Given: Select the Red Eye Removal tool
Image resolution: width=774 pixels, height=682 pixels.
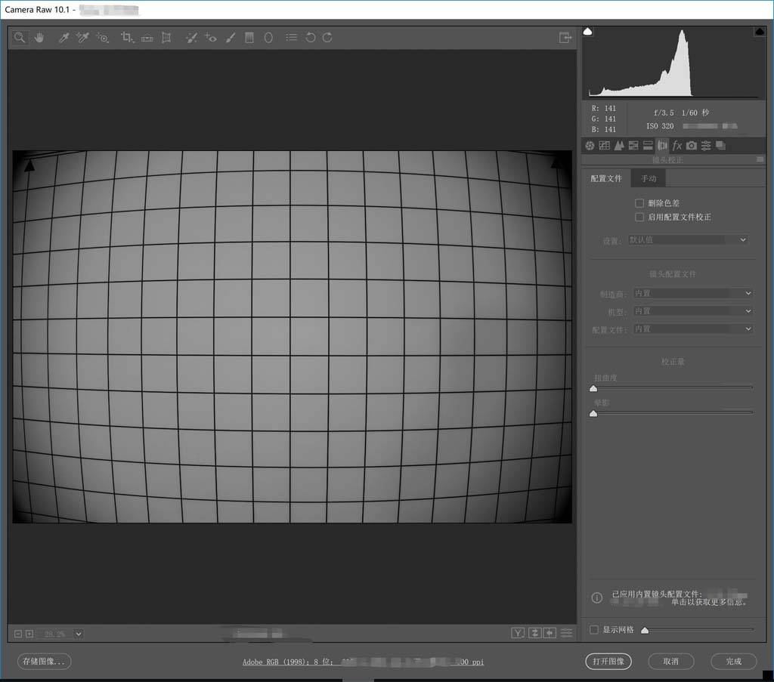Looking at the screenshot, I should pyautogui.click(x=211, y=37).
